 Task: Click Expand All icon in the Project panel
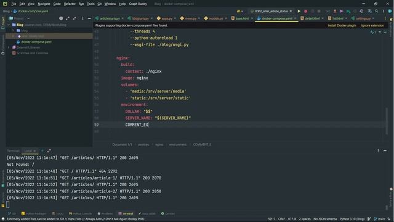pyautogui.click(x=68, y=18)
